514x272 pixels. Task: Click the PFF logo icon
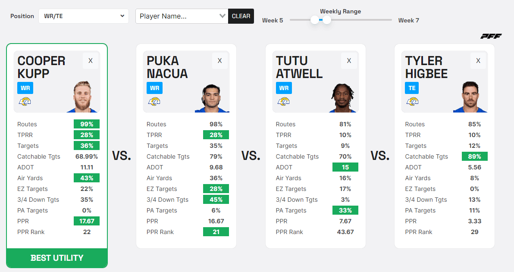491,36
